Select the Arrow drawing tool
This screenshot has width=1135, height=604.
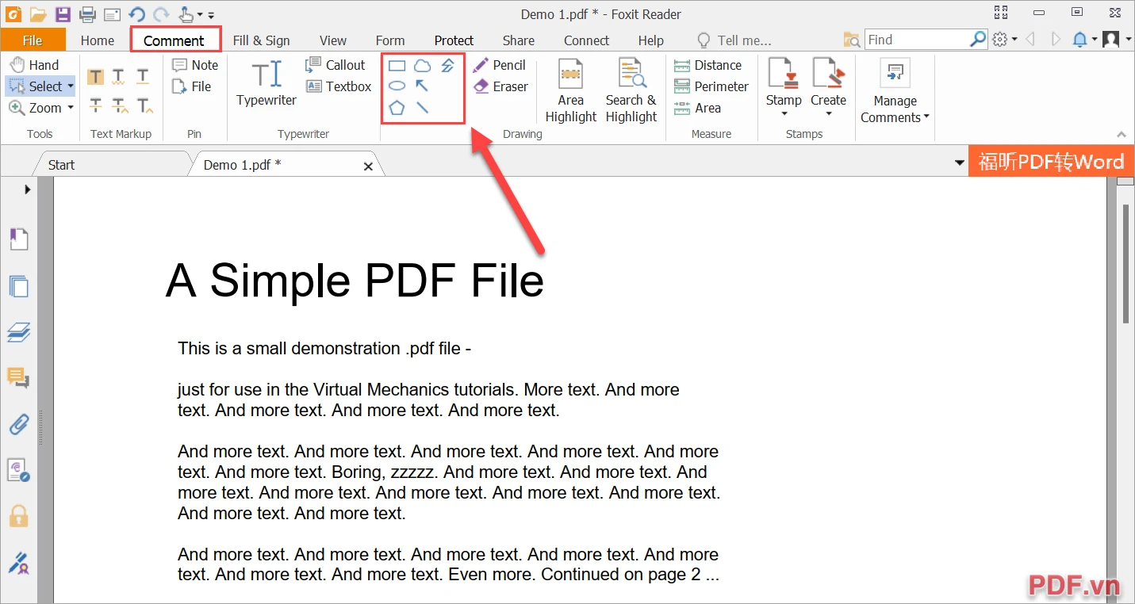pyautogui.click(x=423, y=86)
